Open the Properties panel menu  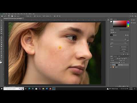coord(129,30)
